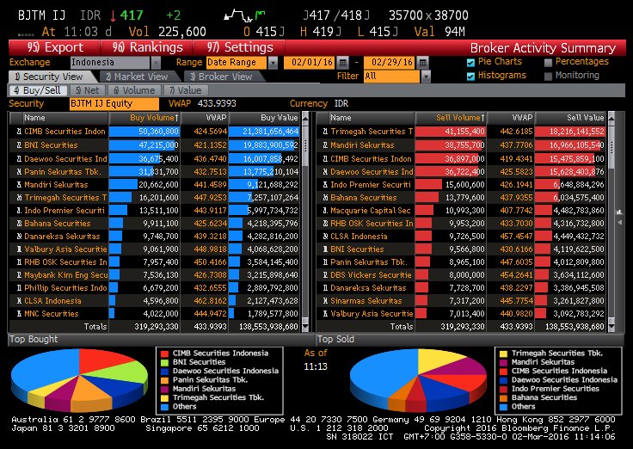The height and width of the screenshot is (449, 633).
Task: Click the row icon beside Macquarie Capital in sell table
Action: (x=323, y=210)
